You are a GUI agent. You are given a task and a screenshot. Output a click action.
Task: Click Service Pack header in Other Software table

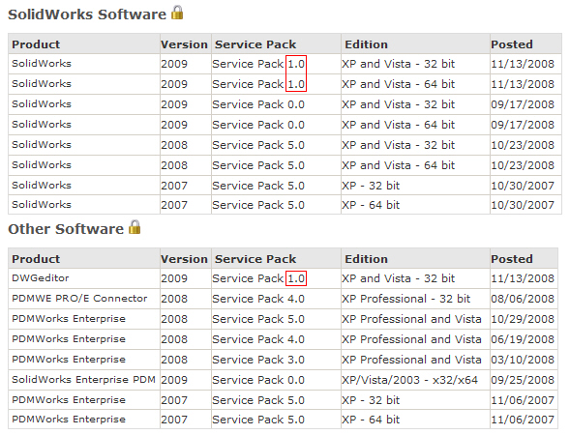click(x=255, y=259)
